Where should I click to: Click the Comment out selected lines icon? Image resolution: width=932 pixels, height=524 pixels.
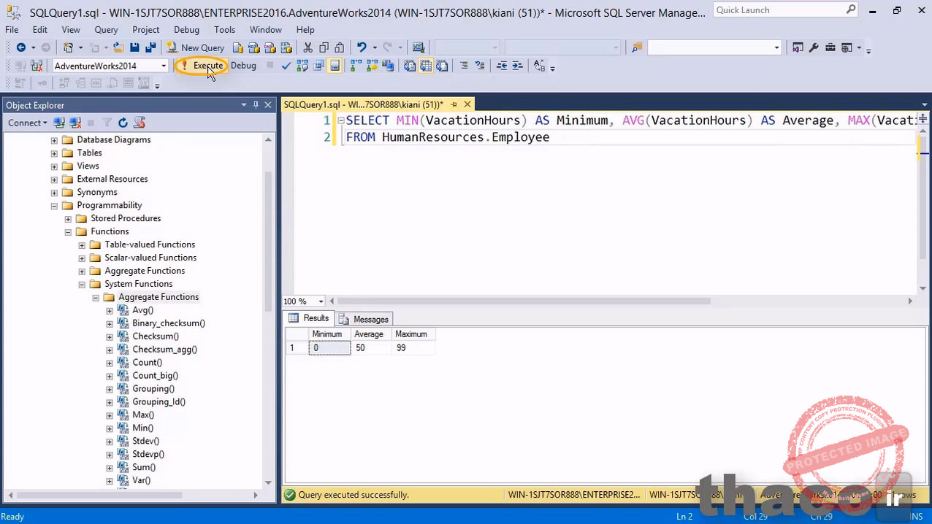coord(464,66)
